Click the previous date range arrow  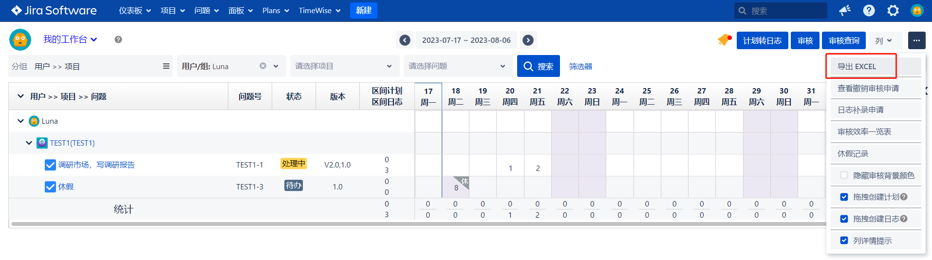pyautogui.click(x=405, y=40)
